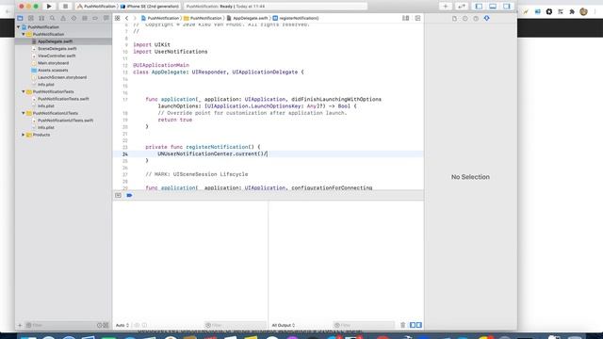This screenshot has height=339, width=603.
Task: Toggle the breakpoints activation icon
Action: point(129,195)
